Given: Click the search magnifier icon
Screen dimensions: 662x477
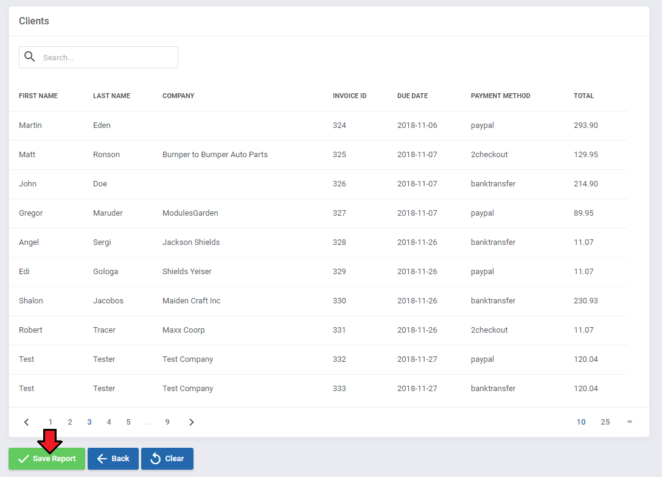Looking at the screenshot, I should tap(30, 56).
